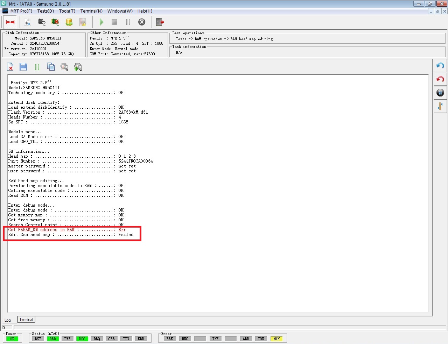
Task: Click the blue undo arrow in right sidebar
Action: pyautogui.click(x=440, y=66)
